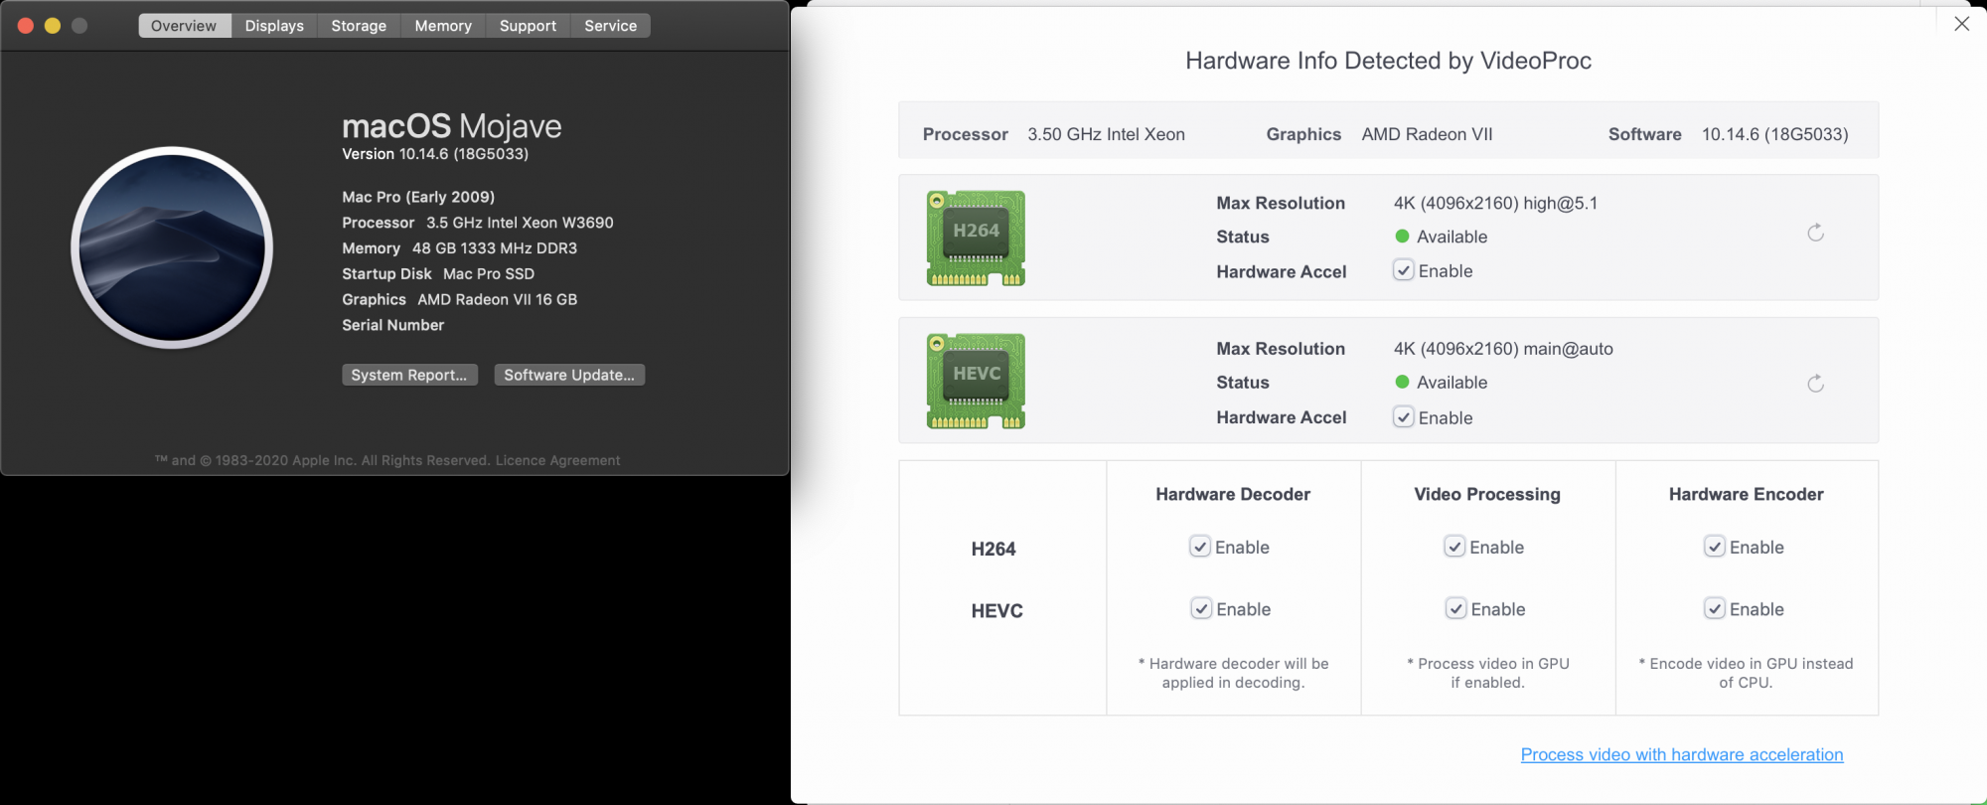Click '3.5 GHz Intel Xeon W3690' processor value
The image size is (1987, 805).
coord(520,223)
